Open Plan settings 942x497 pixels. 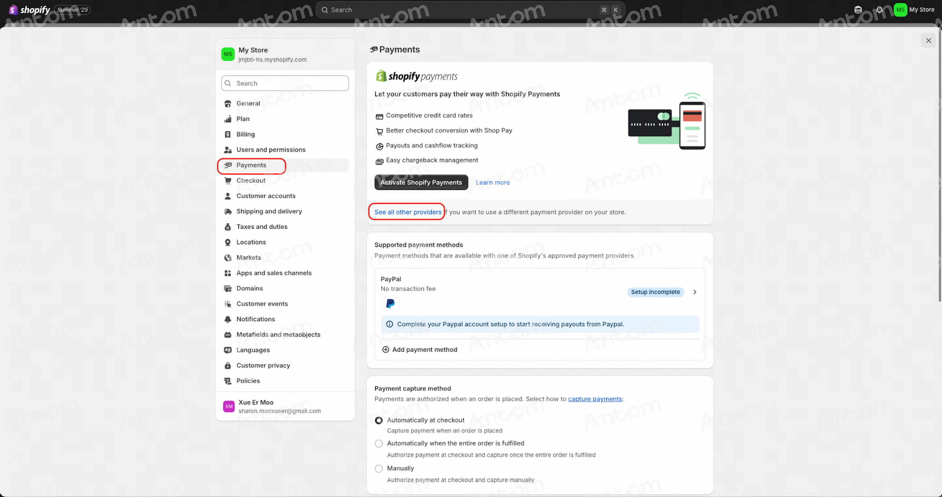coord(285,119)
